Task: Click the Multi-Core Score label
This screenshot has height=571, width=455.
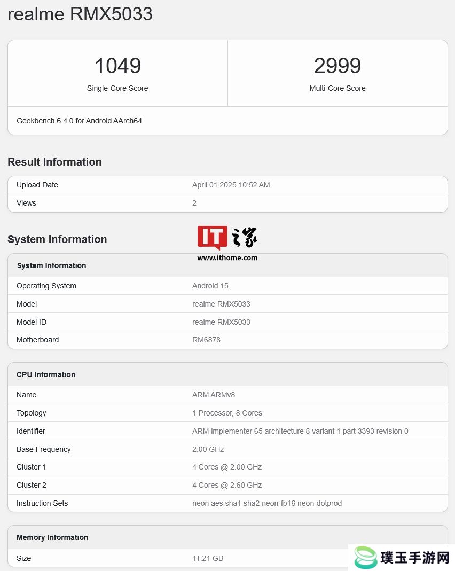Action: pos(338,88)
